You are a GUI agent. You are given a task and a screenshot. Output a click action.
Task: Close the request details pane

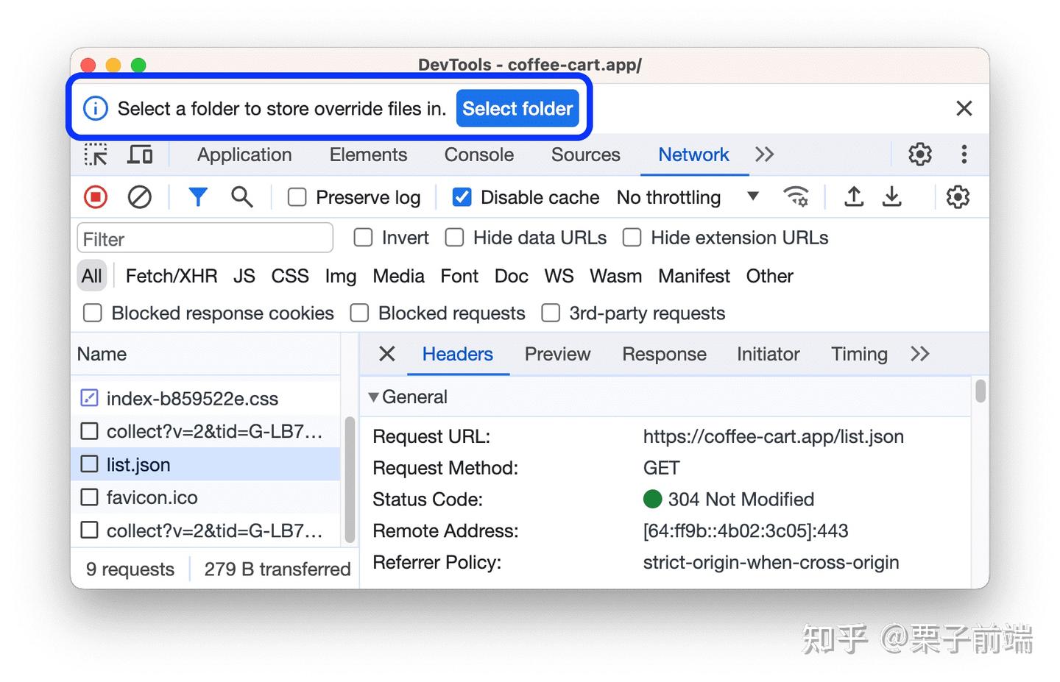coord(387,354)
